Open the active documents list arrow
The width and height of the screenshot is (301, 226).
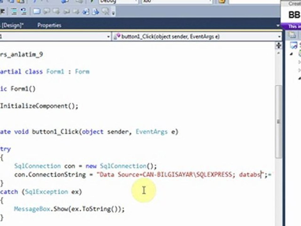click(277, 25)
